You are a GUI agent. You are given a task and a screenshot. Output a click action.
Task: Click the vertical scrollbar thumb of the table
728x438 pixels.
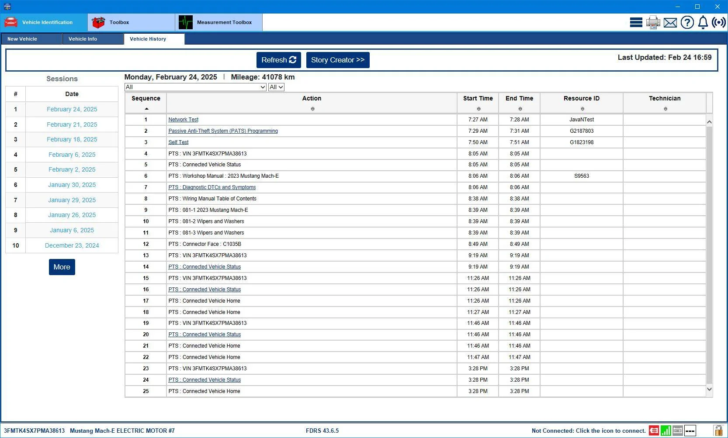(x=709, y=255)
